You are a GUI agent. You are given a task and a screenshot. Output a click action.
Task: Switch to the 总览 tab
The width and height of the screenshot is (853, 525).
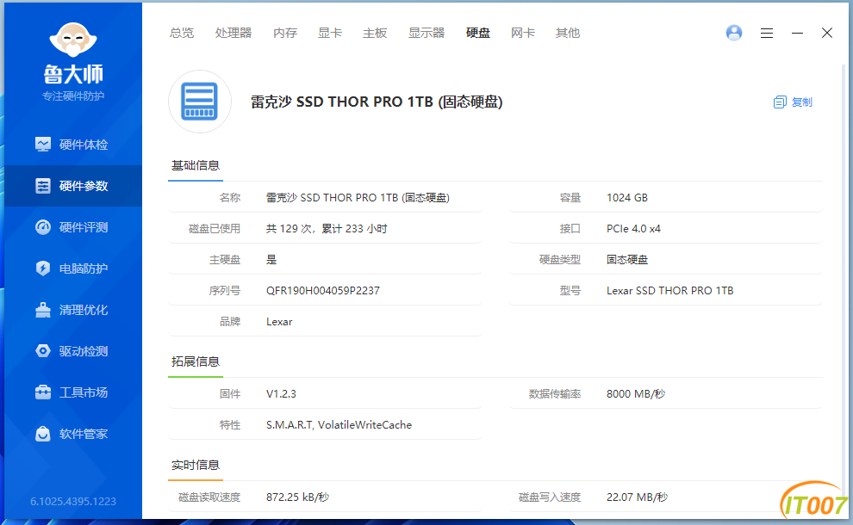tap(182, 33)
